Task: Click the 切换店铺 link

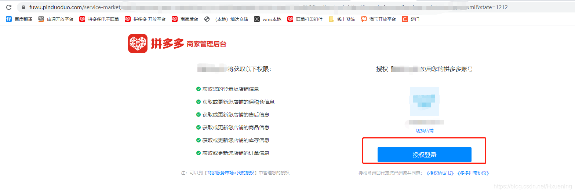Action: pos(425,131)
